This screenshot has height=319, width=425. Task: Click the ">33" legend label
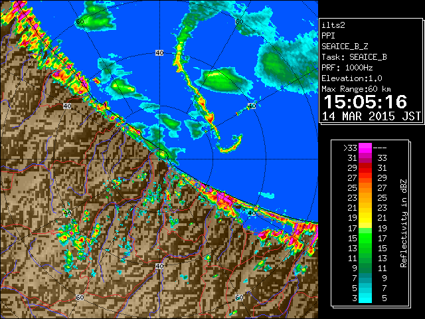350,148
